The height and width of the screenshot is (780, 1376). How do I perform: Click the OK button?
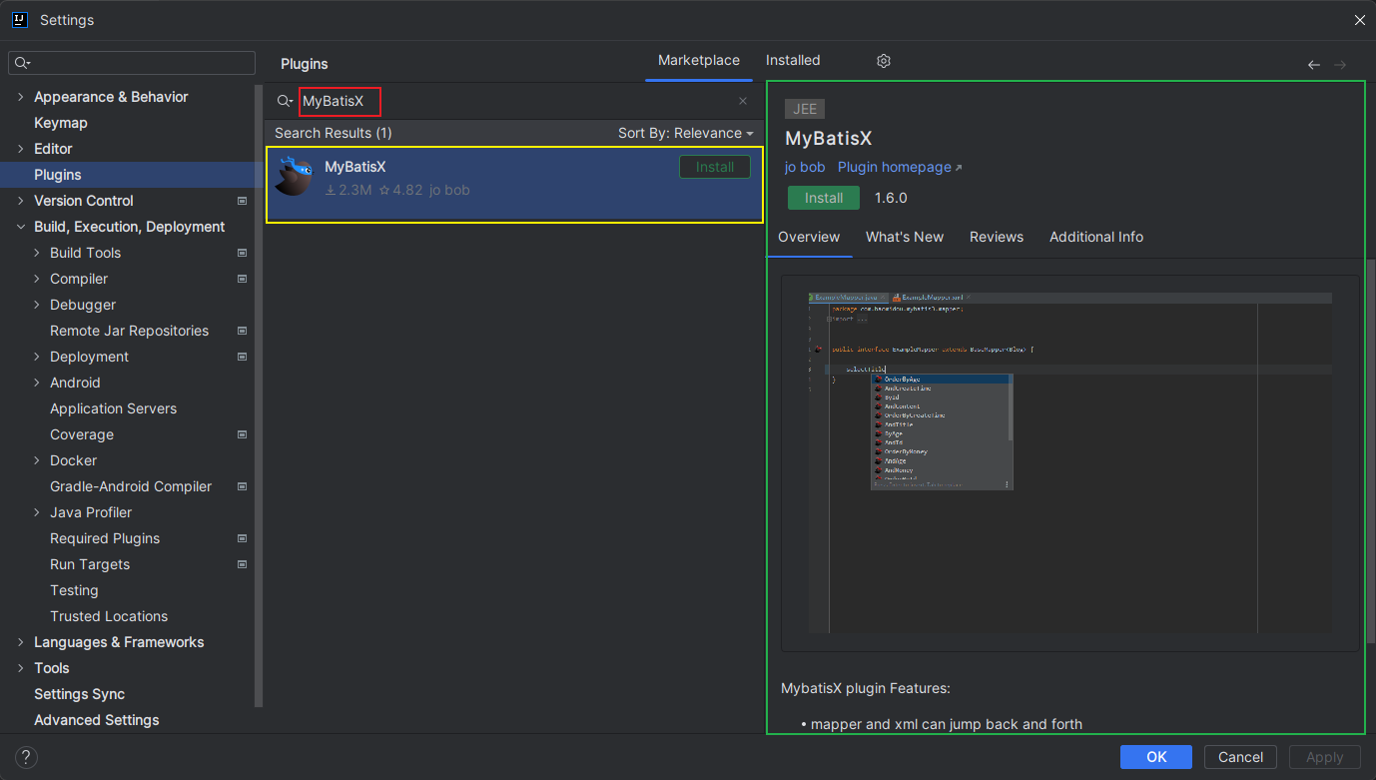pyautogui.click(x=1156, y=757)
